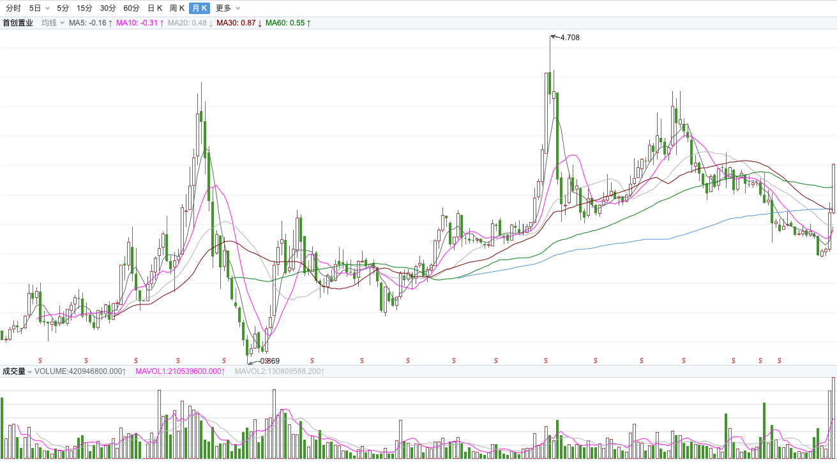Open the 均线 indicator dropdown
The width and height of the screenshot is (837, 462).
tap(53, 23)
